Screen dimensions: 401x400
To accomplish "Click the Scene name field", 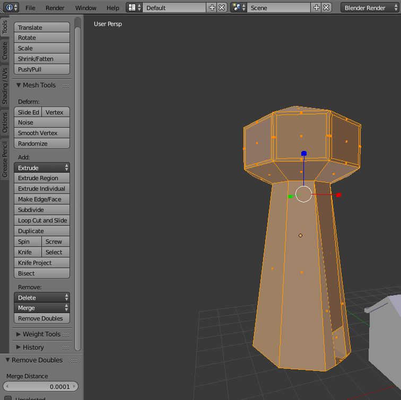I will tap(279, 7).
